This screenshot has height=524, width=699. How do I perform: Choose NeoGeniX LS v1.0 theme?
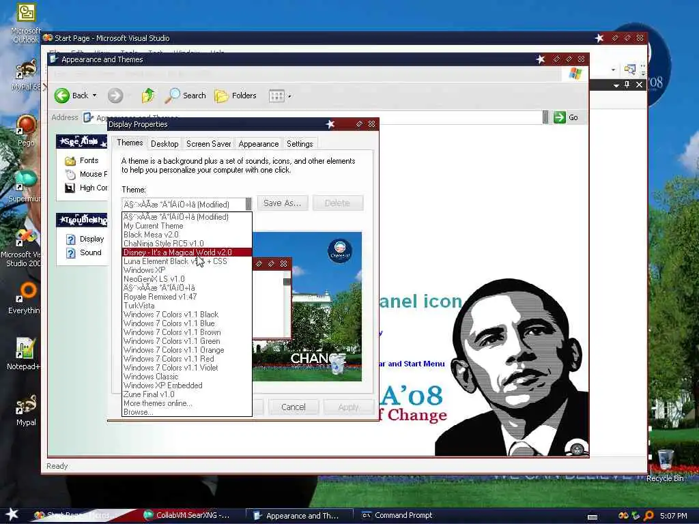point(187,279)
